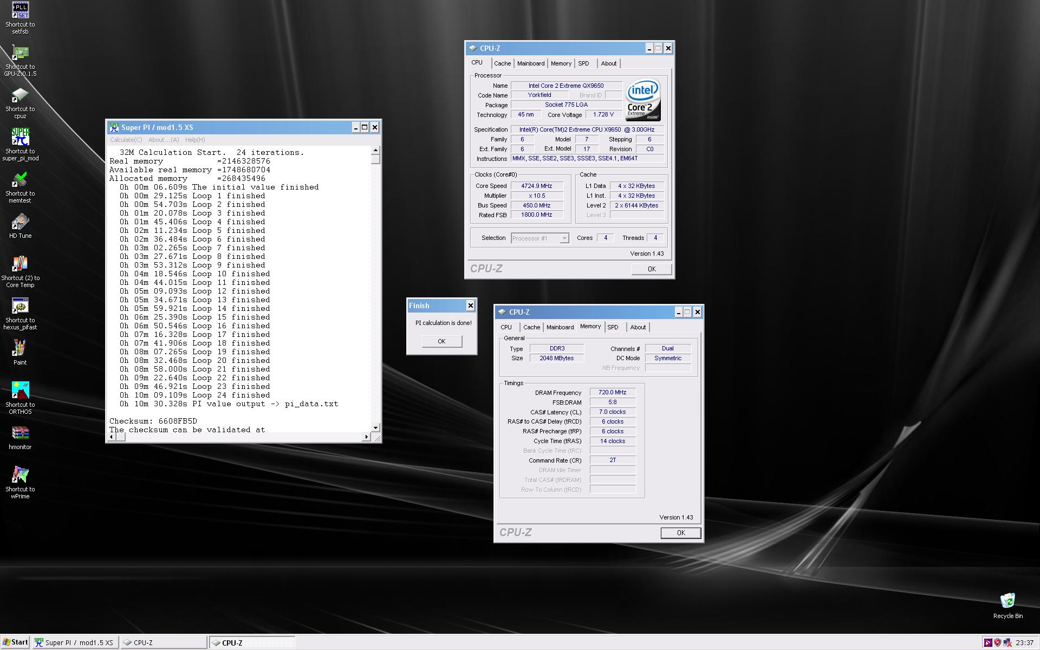
Task: Click OK in the top CPU-Z window
Action: tap(652, 269)
